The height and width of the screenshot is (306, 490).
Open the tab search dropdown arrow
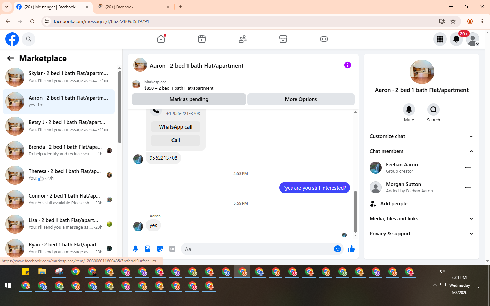[6, 7]
